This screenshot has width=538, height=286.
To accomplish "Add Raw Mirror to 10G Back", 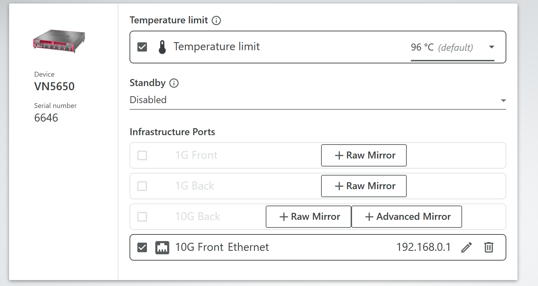I will (308, 217).
